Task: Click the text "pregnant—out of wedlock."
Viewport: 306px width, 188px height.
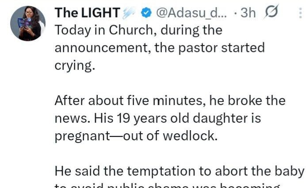Action: [x=136, y=135]
